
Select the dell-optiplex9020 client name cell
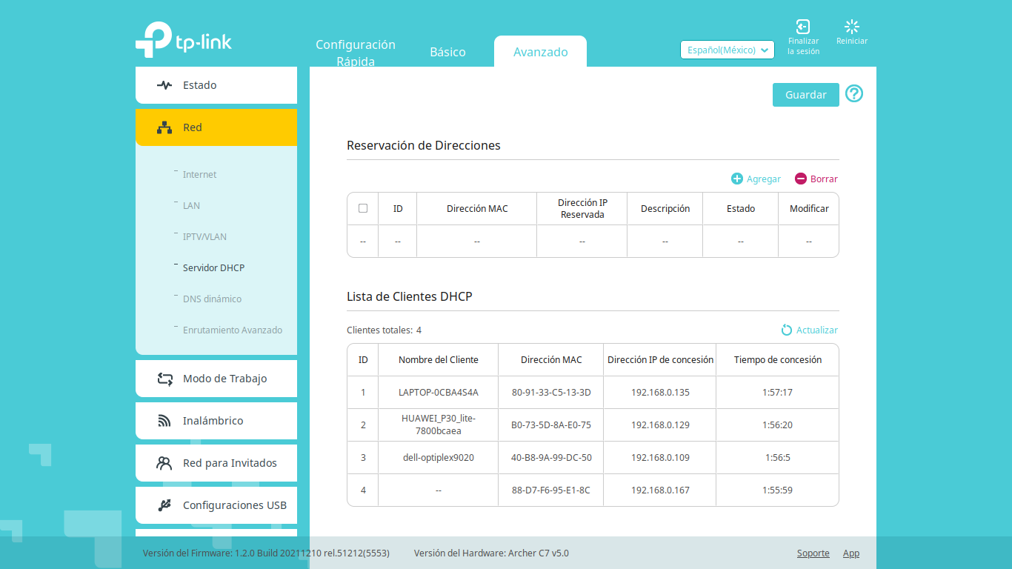pos(439,457)
